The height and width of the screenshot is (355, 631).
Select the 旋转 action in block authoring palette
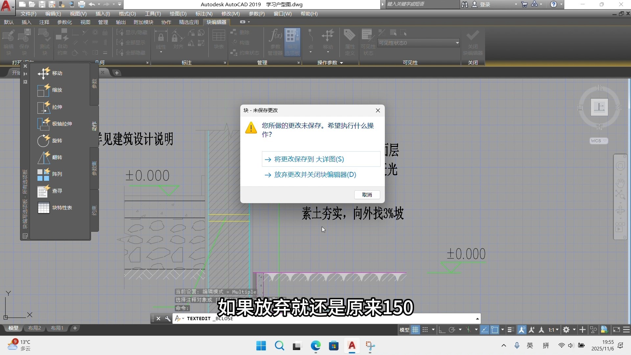[57, 141]
